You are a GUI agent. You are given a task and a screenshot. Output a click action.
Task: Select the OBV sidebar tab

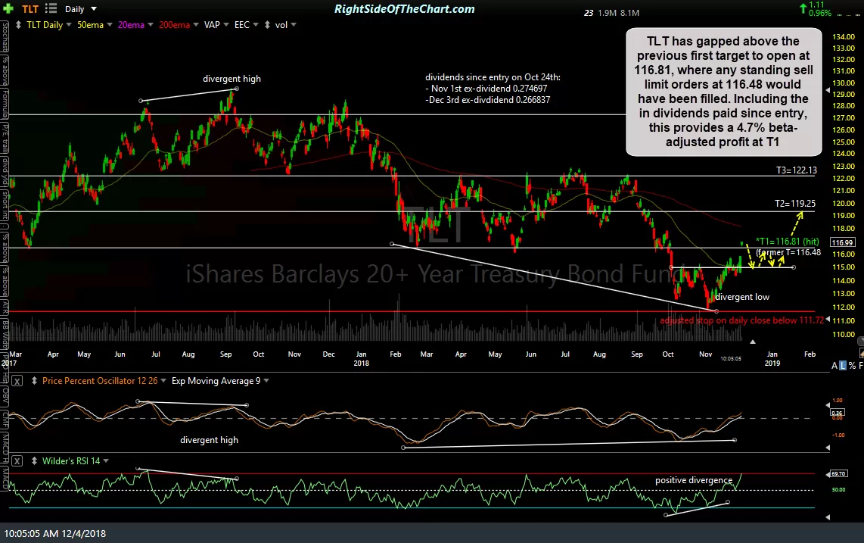click(x=5, y=395)
